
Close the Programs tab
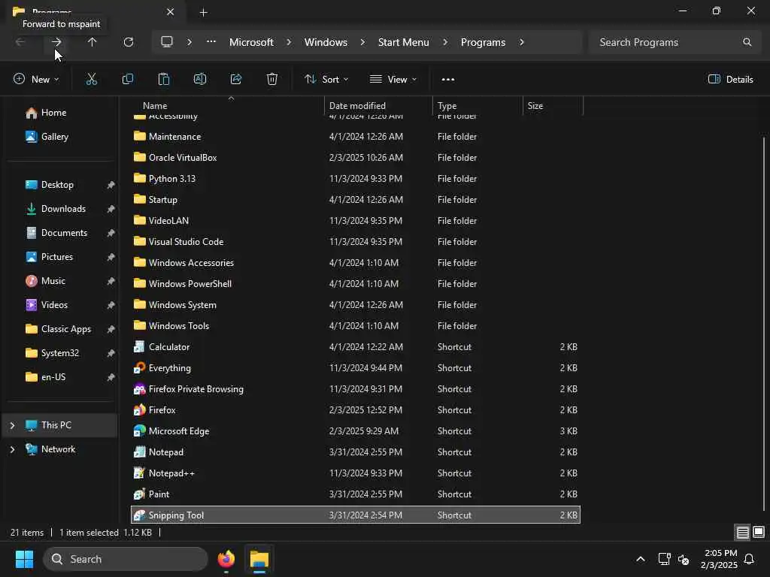(x=171, y=12)
